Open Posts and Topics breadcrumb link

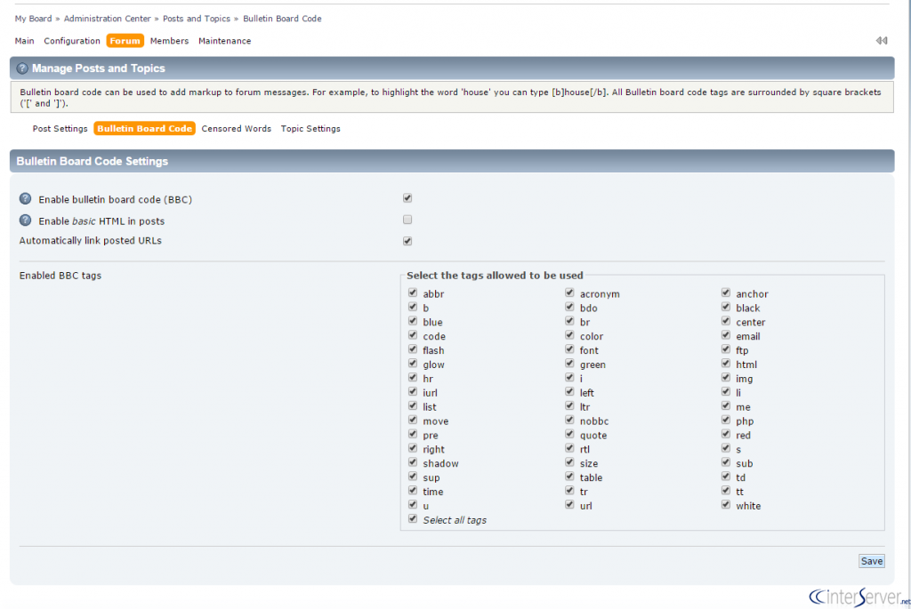(197, 19)
